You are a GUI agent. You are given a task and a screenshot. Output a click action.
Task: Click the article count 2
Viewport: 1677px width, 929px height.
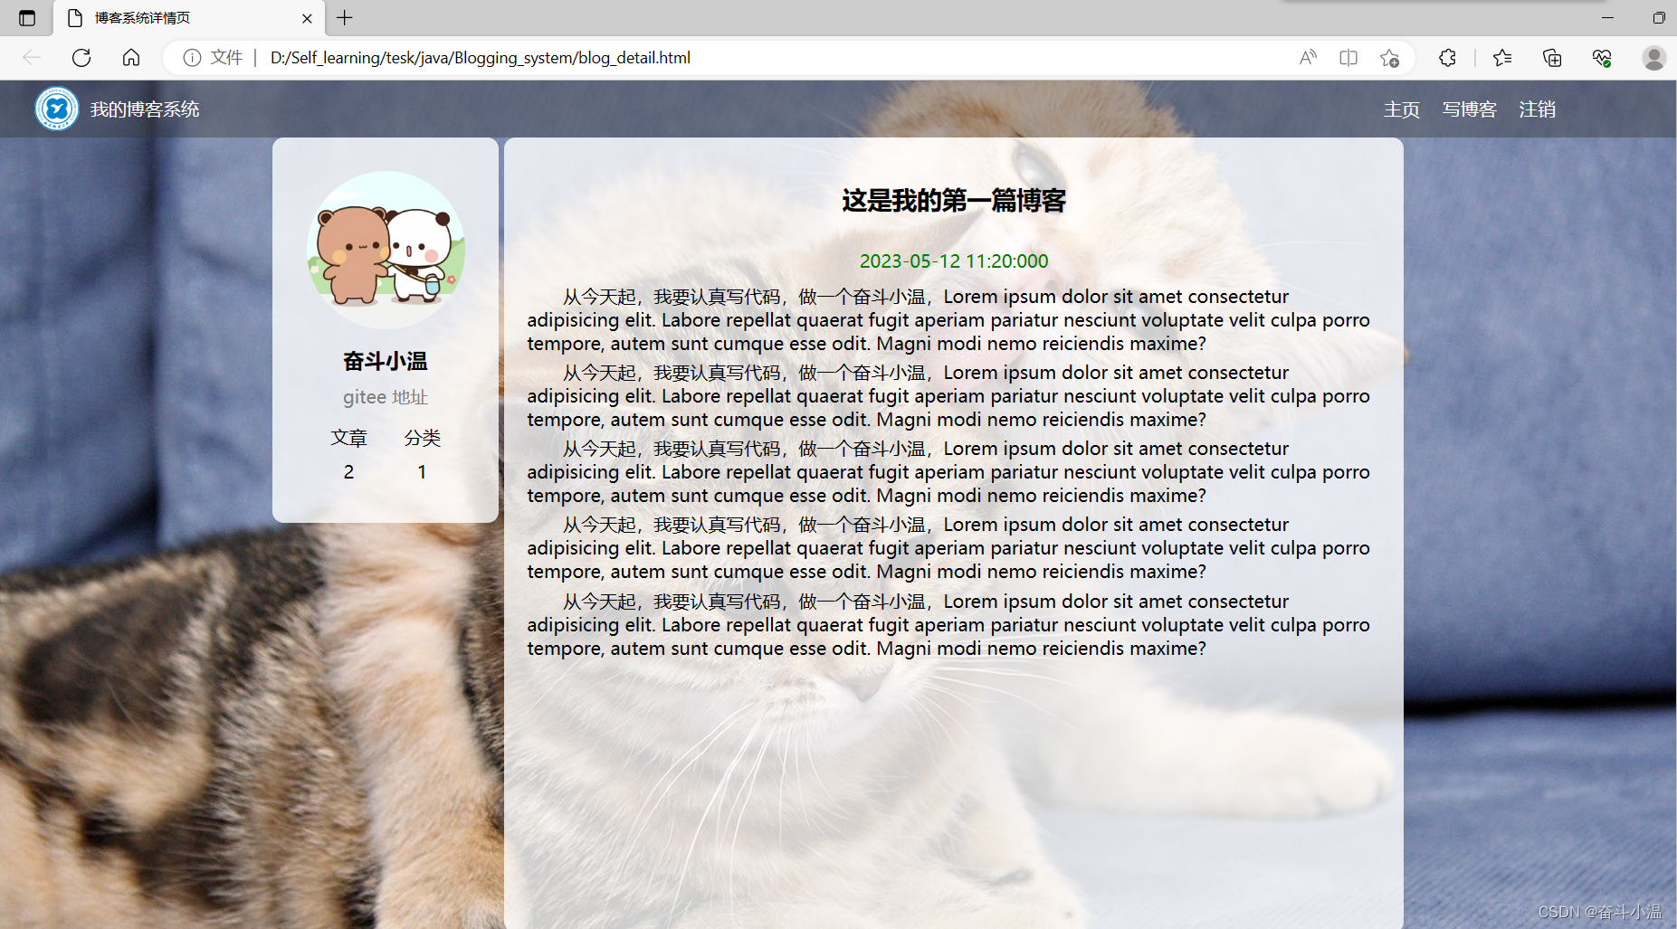pos(348,472)
